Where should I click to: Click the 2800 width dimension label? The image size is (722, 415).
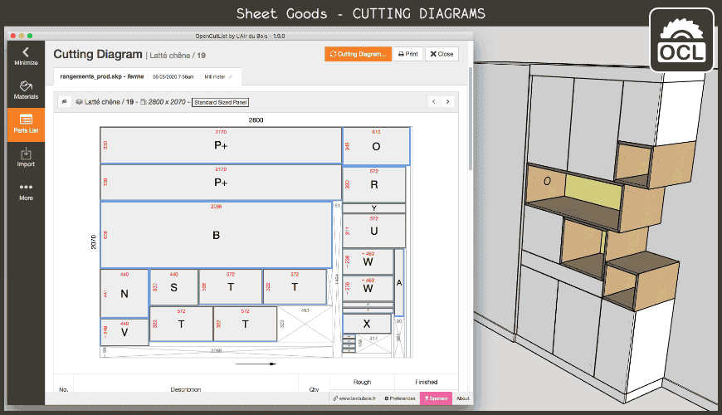point(256,120)
